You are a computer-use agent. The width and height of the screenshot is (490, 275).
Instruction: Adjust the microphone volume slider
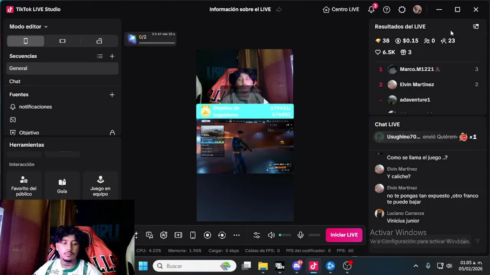tap(314, 235)
